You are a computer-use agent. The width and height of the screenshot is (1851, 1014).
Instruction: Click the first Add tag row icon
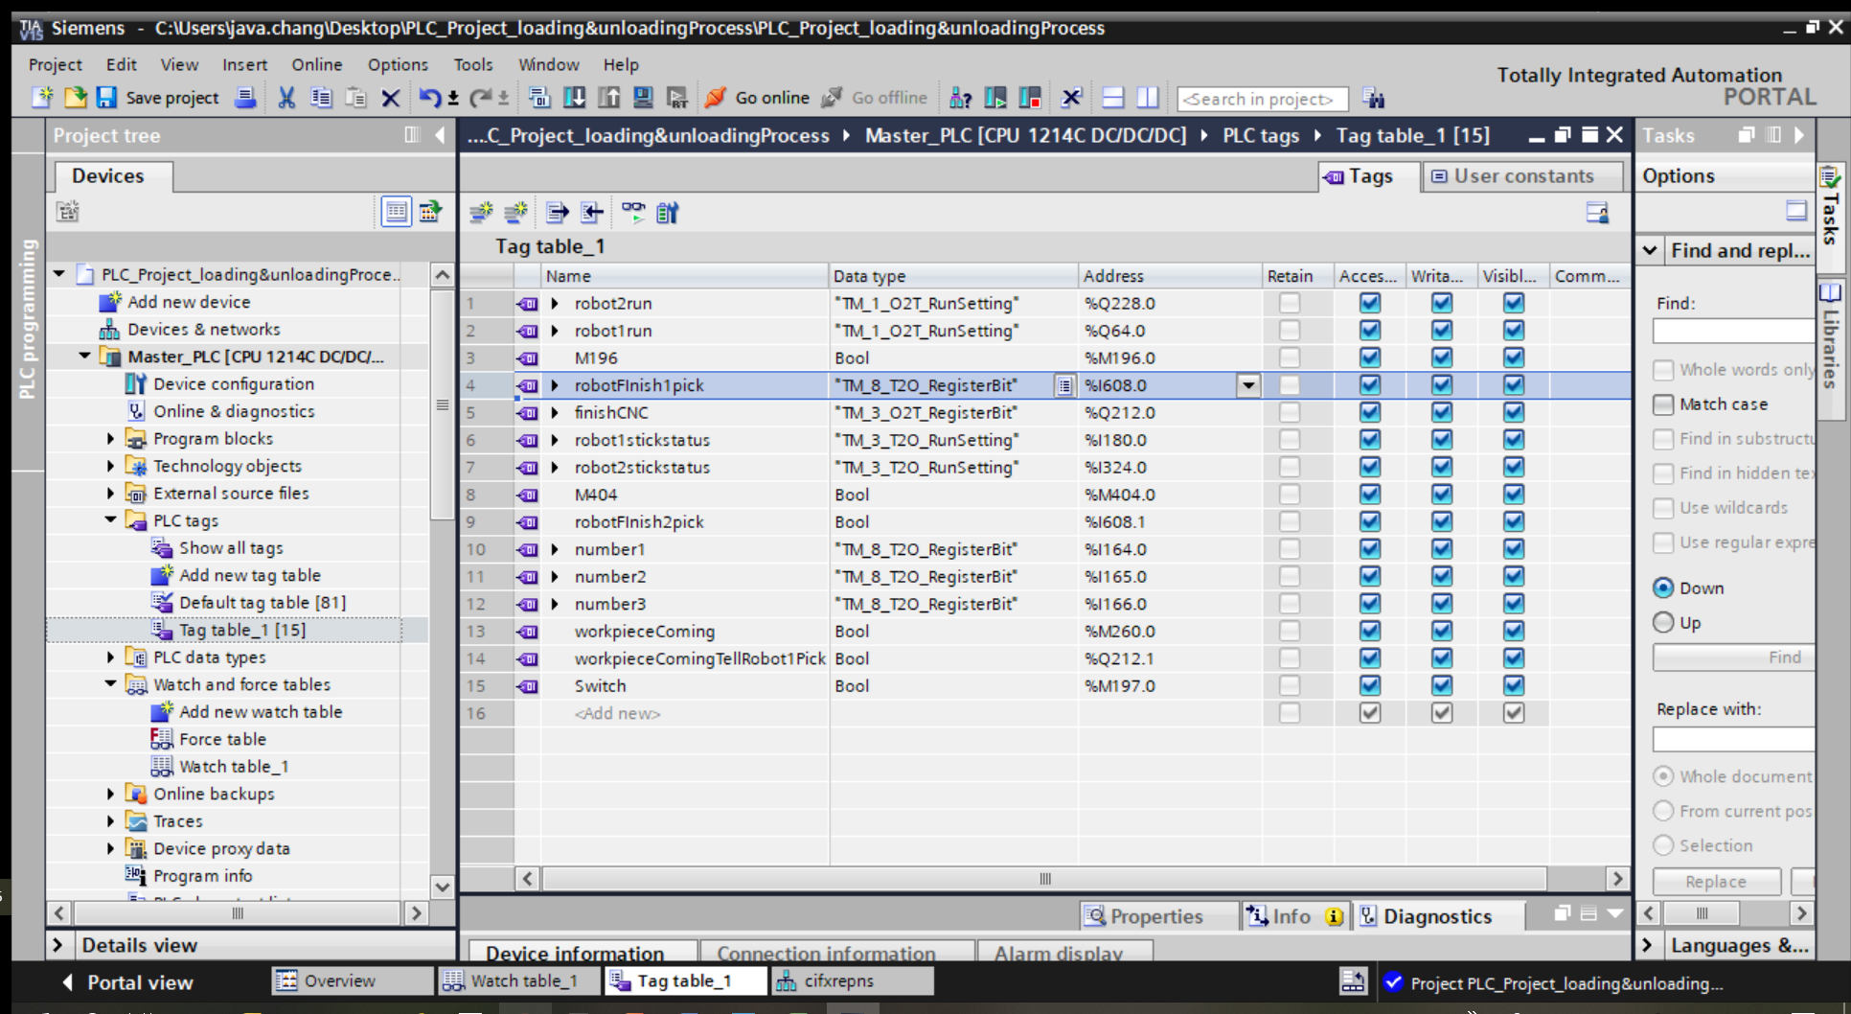pos(481,213)
